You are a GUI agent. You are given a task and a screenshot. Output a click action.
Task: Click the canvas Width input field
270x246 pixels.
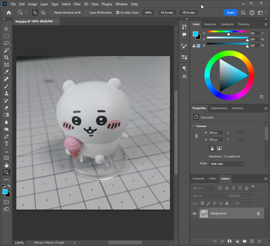click(x=216, y=133)
